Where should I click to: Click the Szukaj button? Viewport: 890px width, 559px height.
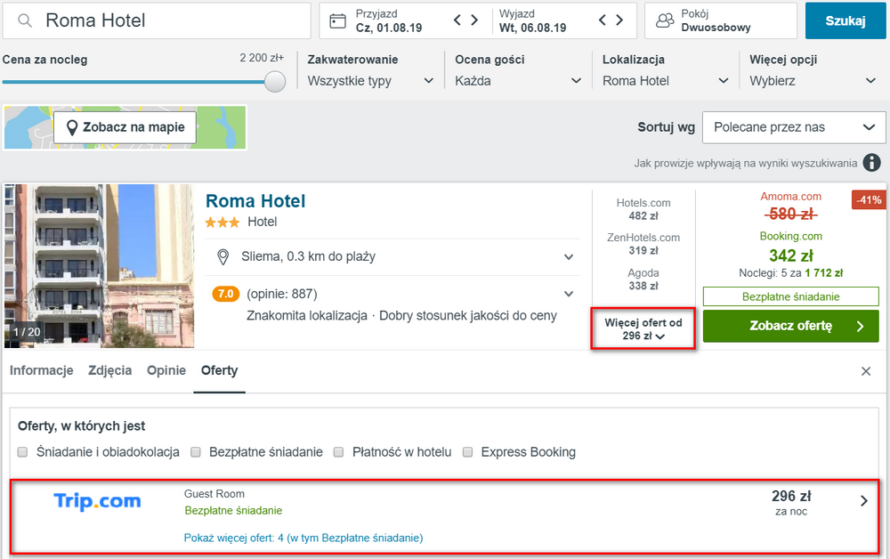pos(845,21)
